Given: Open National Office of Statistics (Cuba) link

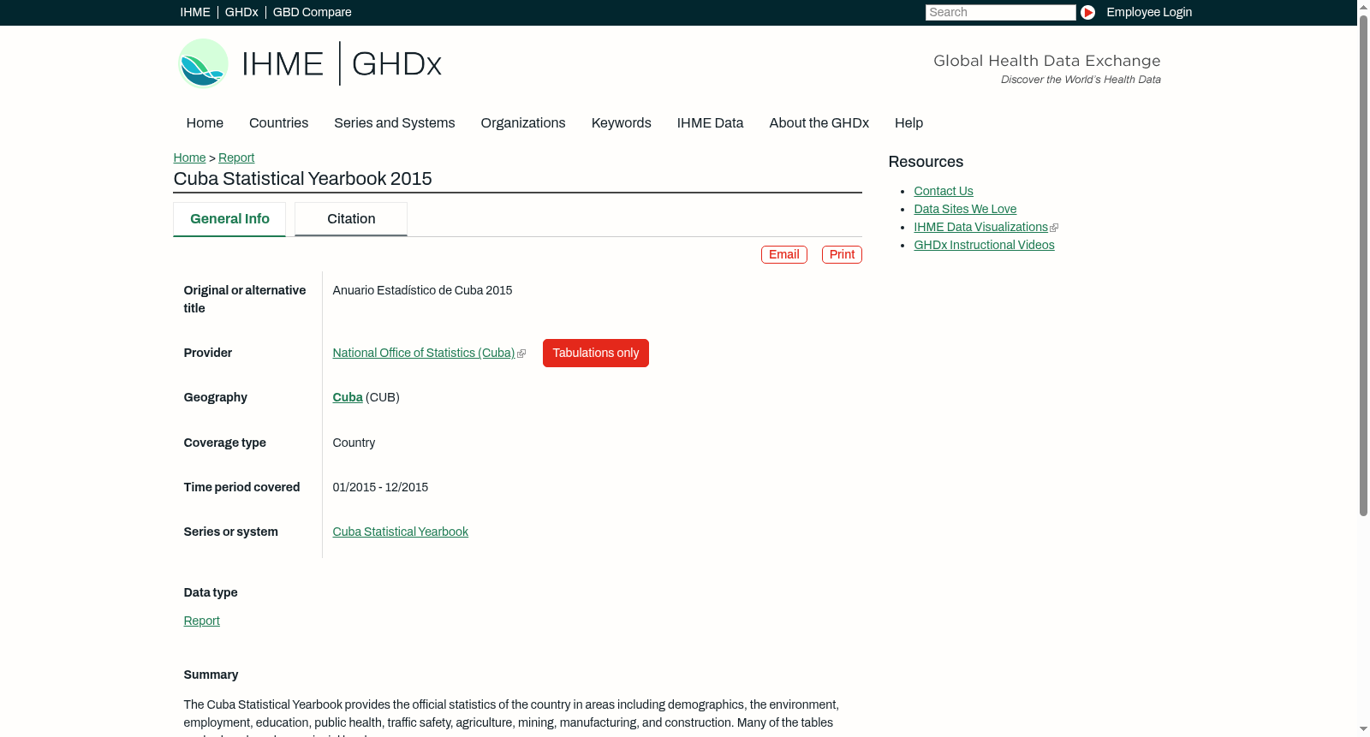Looking at the screenshot, I should point(424,353).
